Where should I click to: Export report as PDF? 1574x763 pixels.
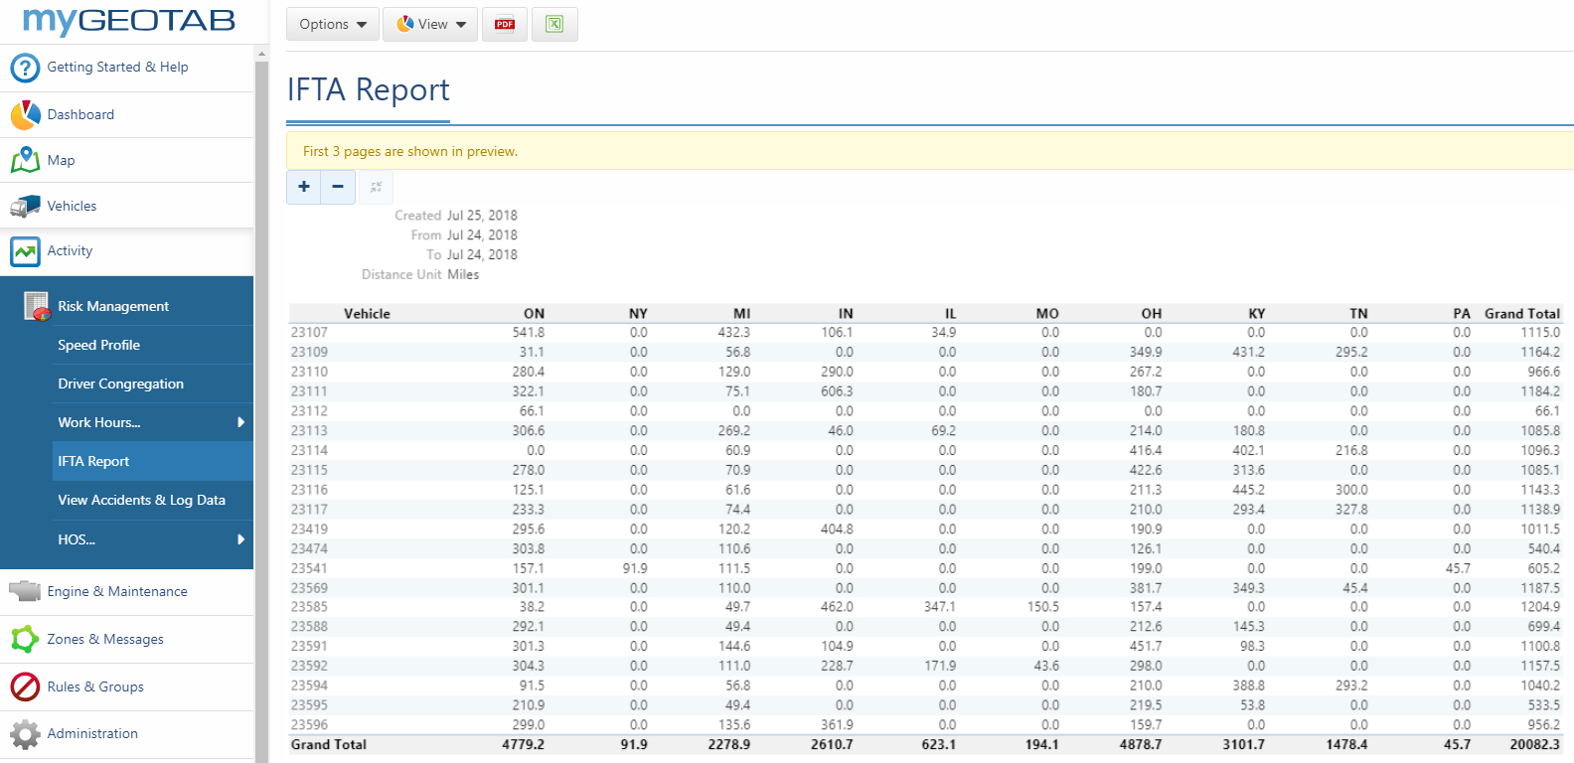(505, 24)
